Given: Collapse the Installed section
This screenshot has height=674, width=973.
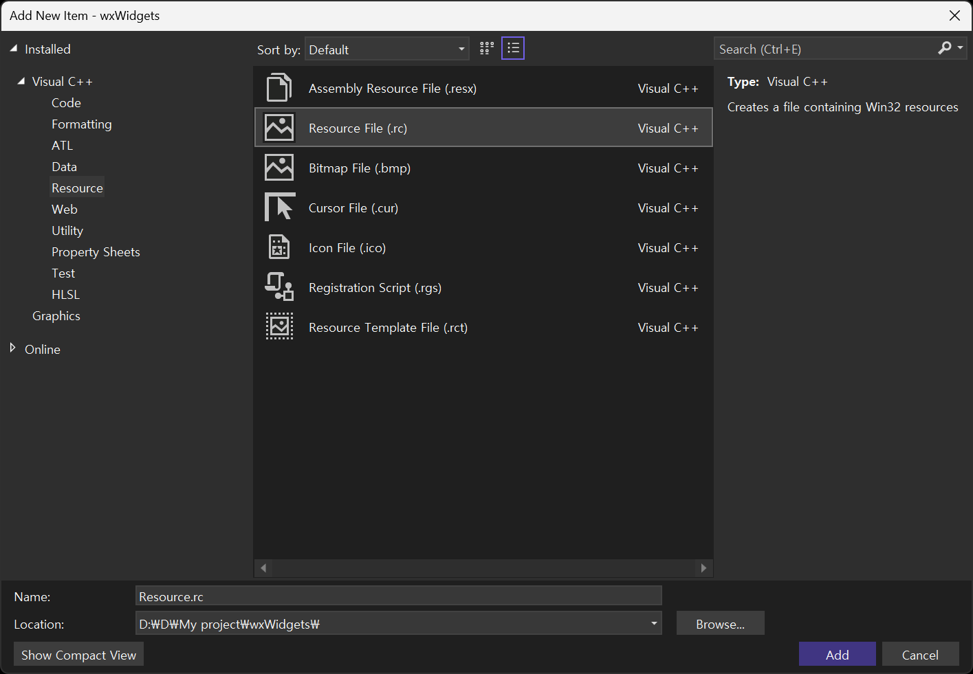Looking at the screenshot, I should tap(14, 49).
